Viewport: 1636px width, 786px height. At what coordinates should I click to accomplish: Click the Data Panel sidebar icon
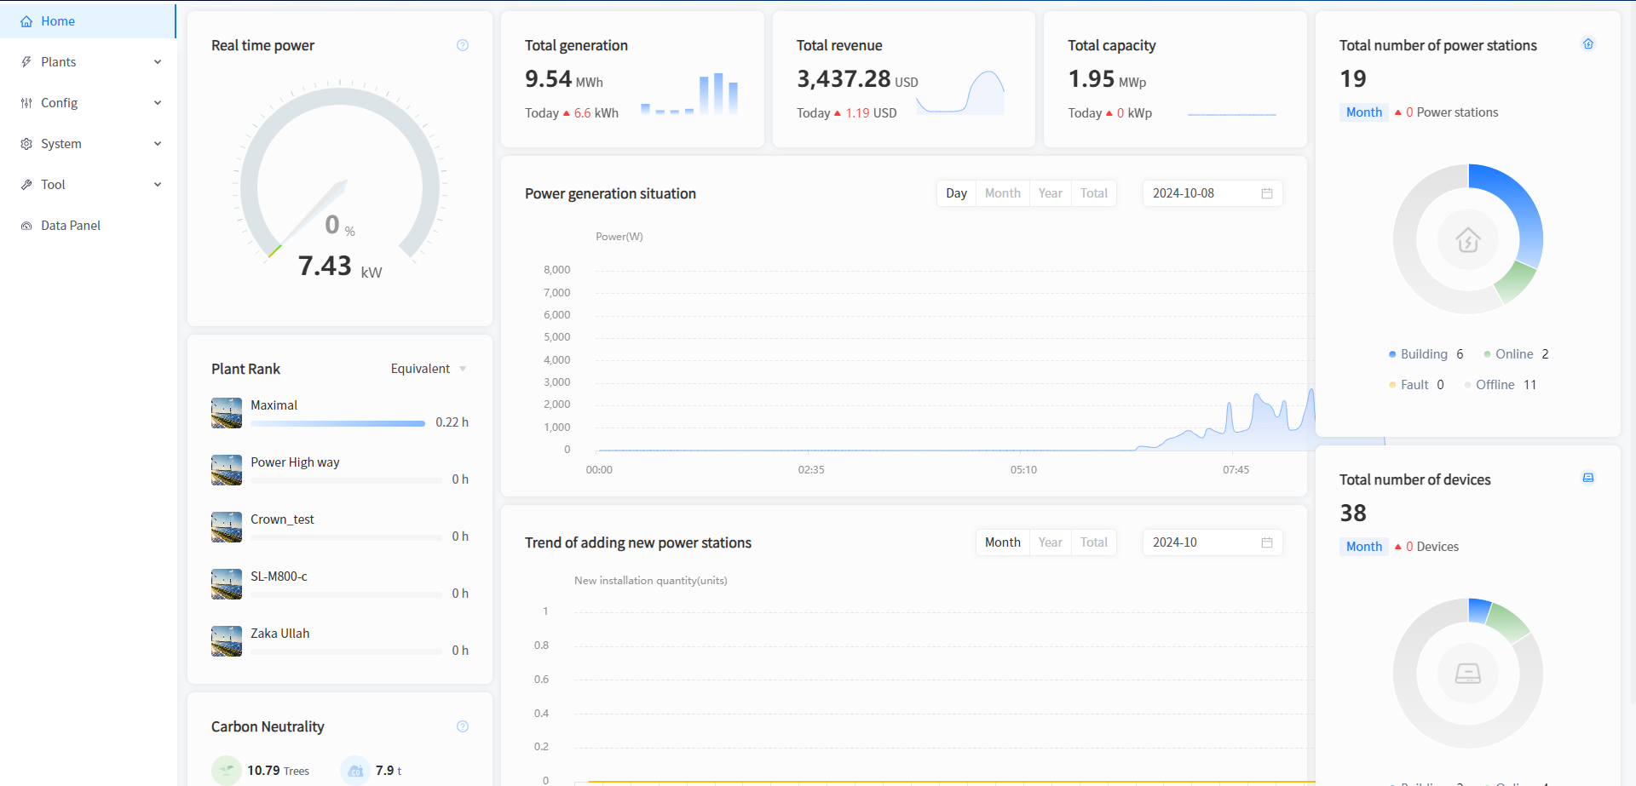pos(26,226)
